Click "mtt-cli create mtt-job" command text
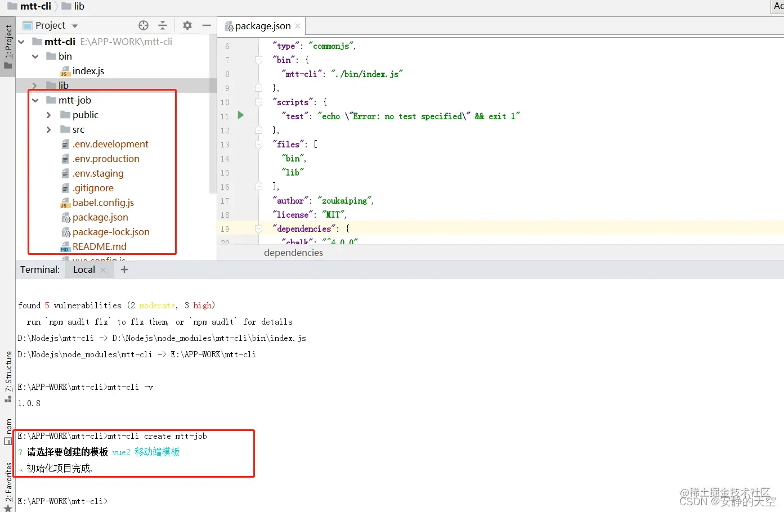Image resolution: width=784 pixels, height=512 pixels. [157, 436]
